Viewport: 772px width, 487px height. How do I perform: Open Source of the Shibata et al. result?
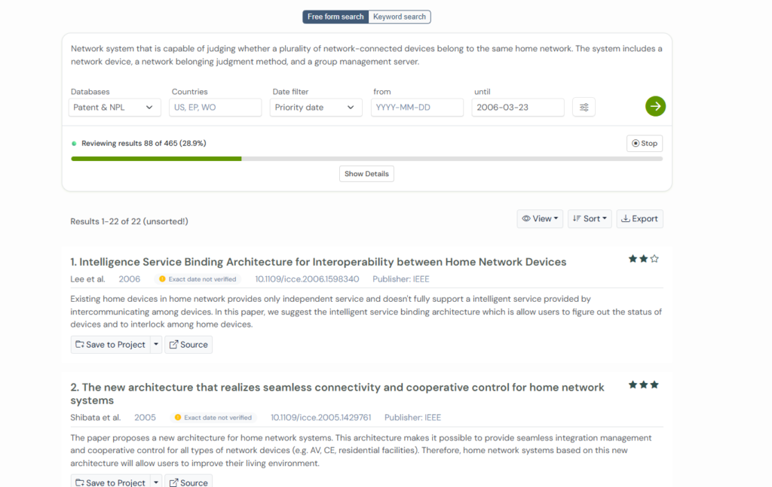coord(188,482)
